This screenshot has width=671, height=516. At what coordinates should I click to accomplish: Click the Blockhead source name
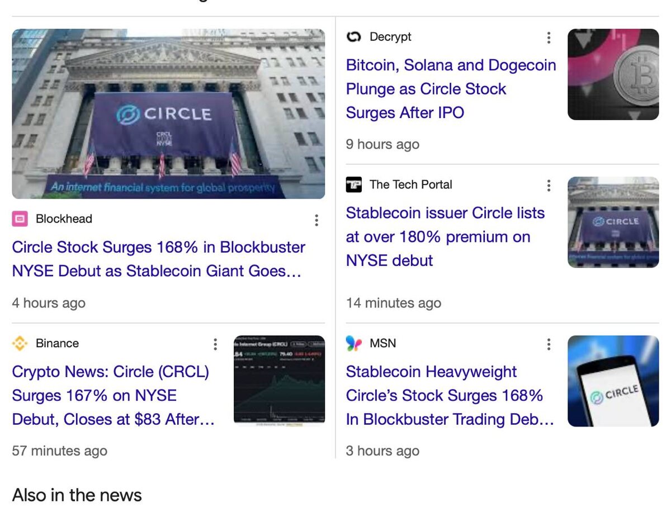(64, 219)
